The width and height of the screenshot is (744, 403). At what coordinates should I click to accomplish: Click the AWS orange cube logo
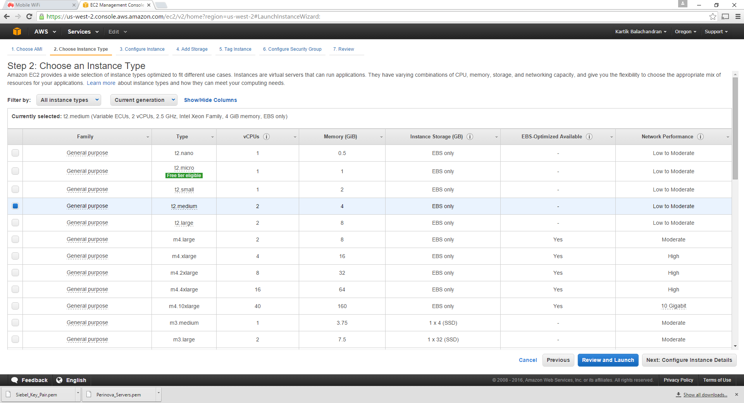(17, 31)
